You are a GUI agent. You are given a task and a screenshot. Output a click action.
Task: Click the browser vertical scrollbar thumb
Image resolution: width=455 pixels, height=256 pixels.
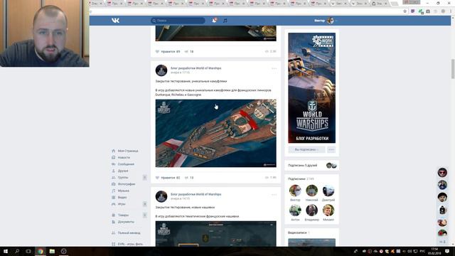pyautogui.click(x=453, y=68)
